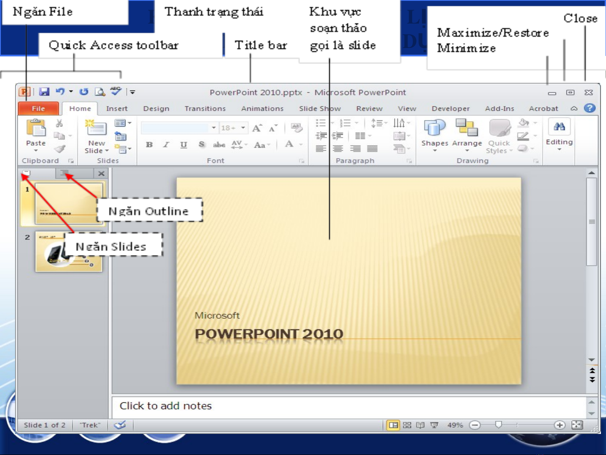Screen dimensions: 606x455
Task: Close the Slides/Outline pane
Action: coord(101,173)
